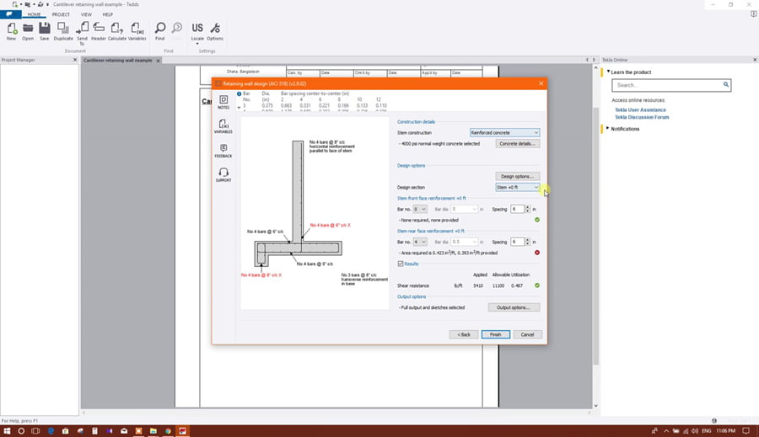This screenshot has height=437, width=759.
Task: Click the Back button
Action: click(464, 334)
